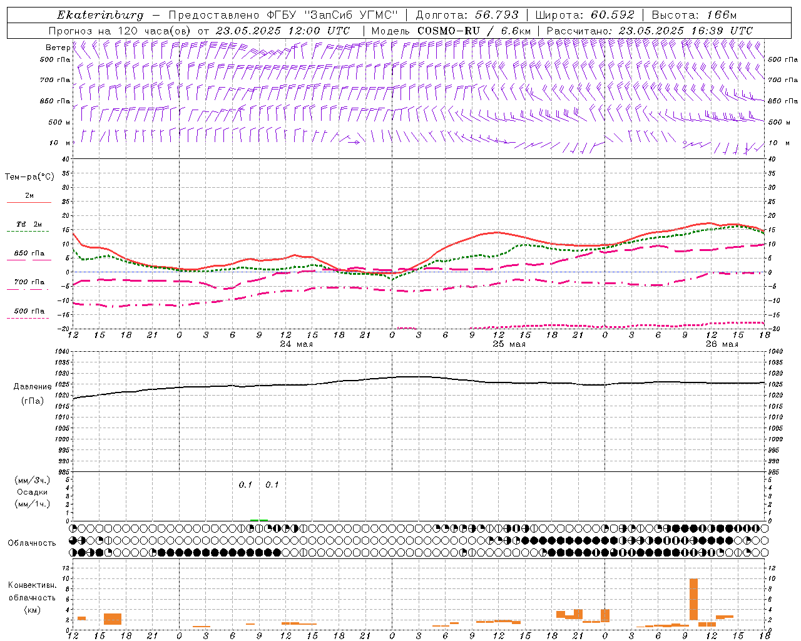The height and width of the screenshot is (641, 801).
Task: Click the "700 гПа" entry in the temperature legend
Action: click(29, 282)
